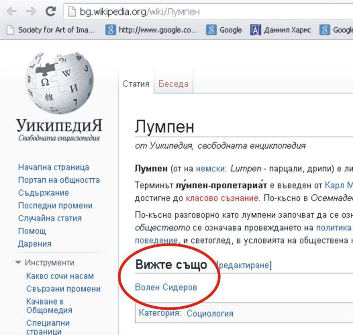
Task: Open the http://www.google.co... bookmark
Action: pos(151,30)
